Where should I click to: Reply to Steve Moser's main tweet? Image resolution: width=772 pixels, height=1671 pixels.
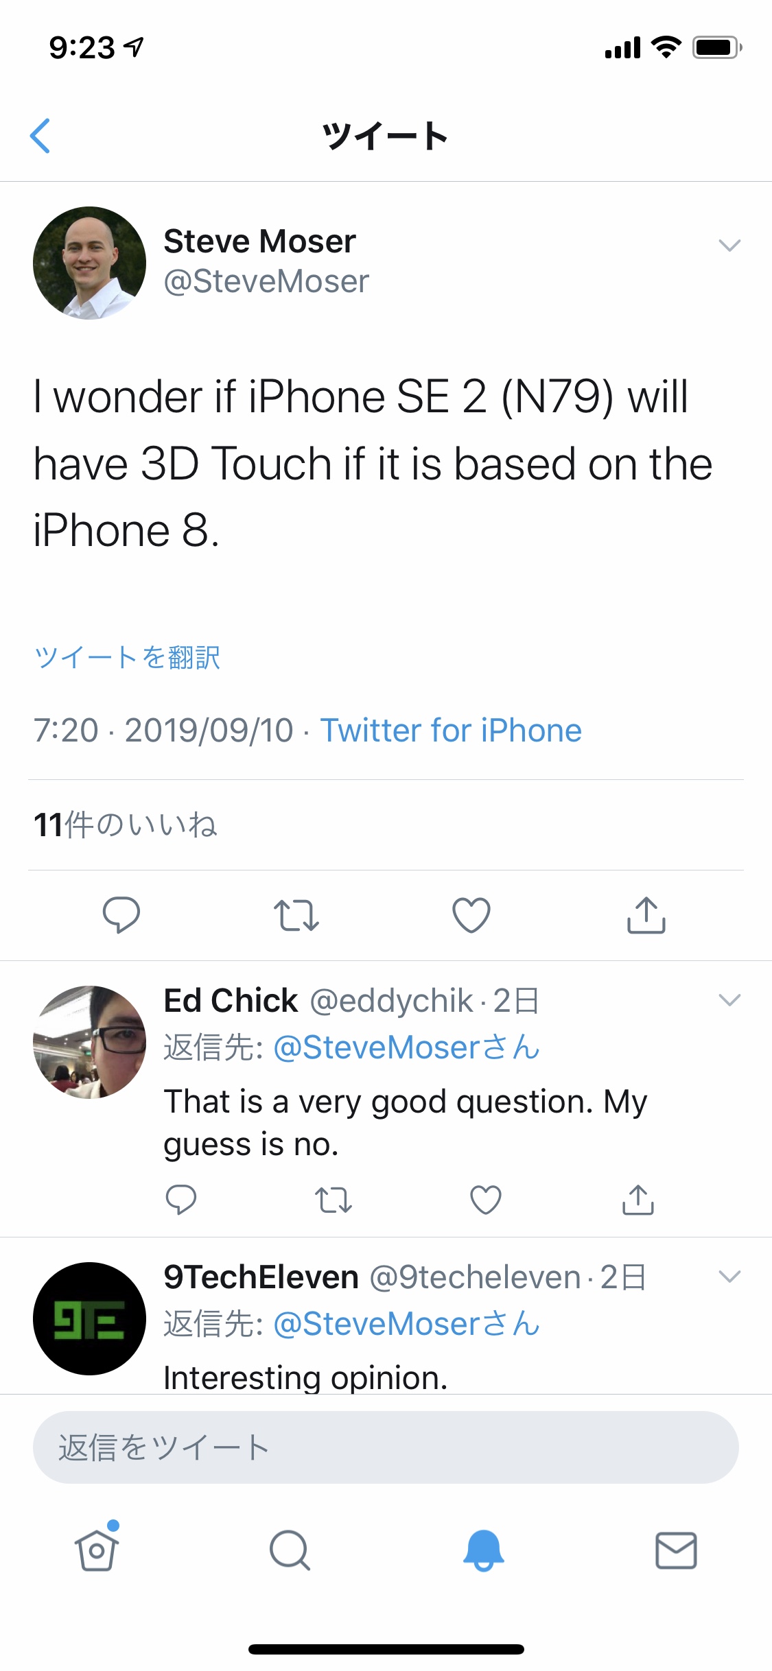121,915
